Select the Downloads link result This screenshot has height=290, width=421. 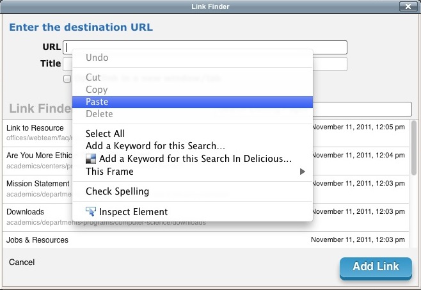26,212
